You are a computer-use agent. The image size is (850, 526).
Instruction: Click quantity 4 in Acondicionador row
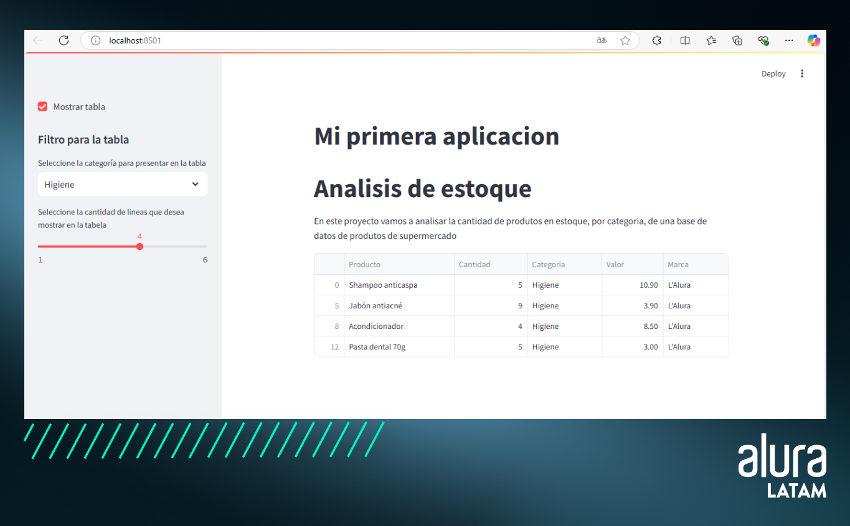click(491, 326)
